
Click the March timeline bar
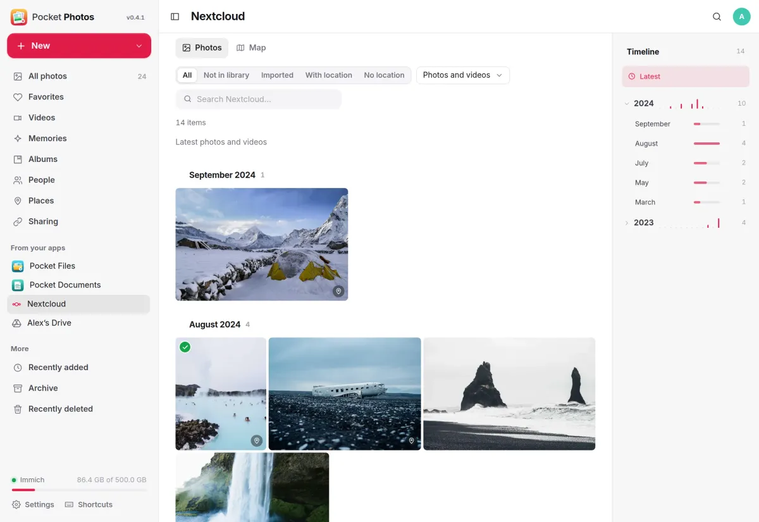tap(707, 202)
